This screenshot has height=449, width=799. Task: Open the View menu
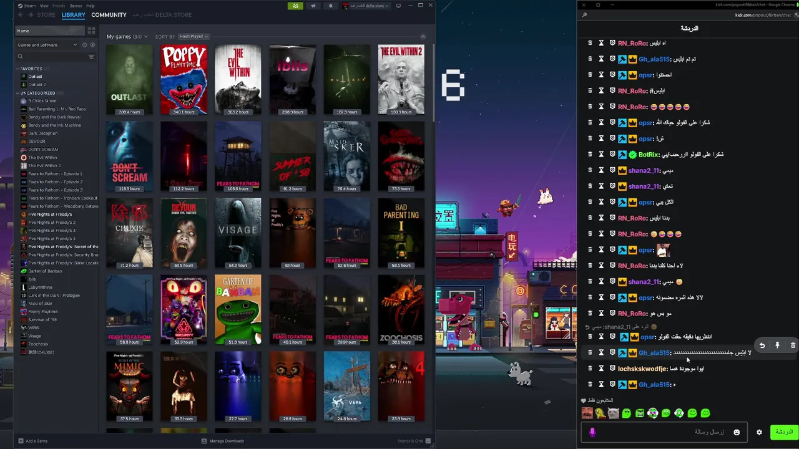(x=44, y=6)
